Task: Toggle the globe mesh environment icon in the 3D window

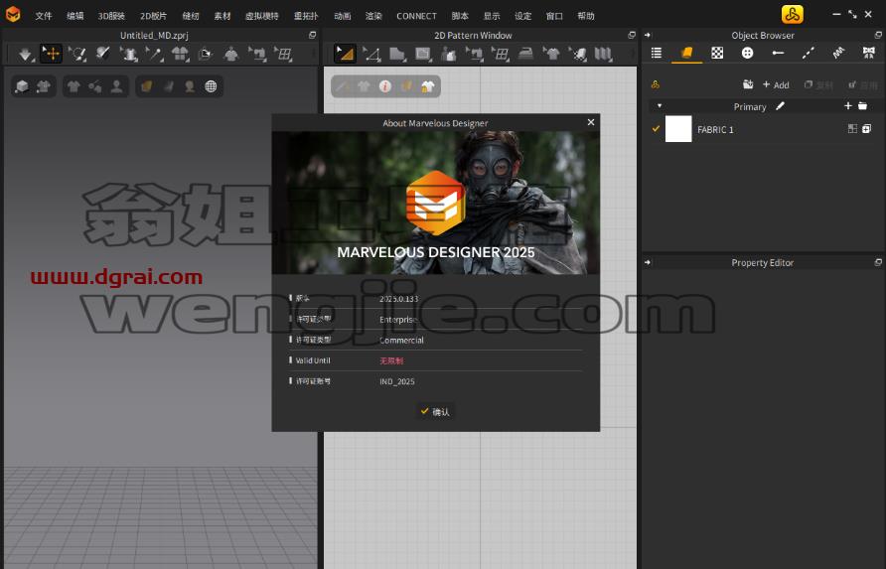Action: click(x=211, y=85)
